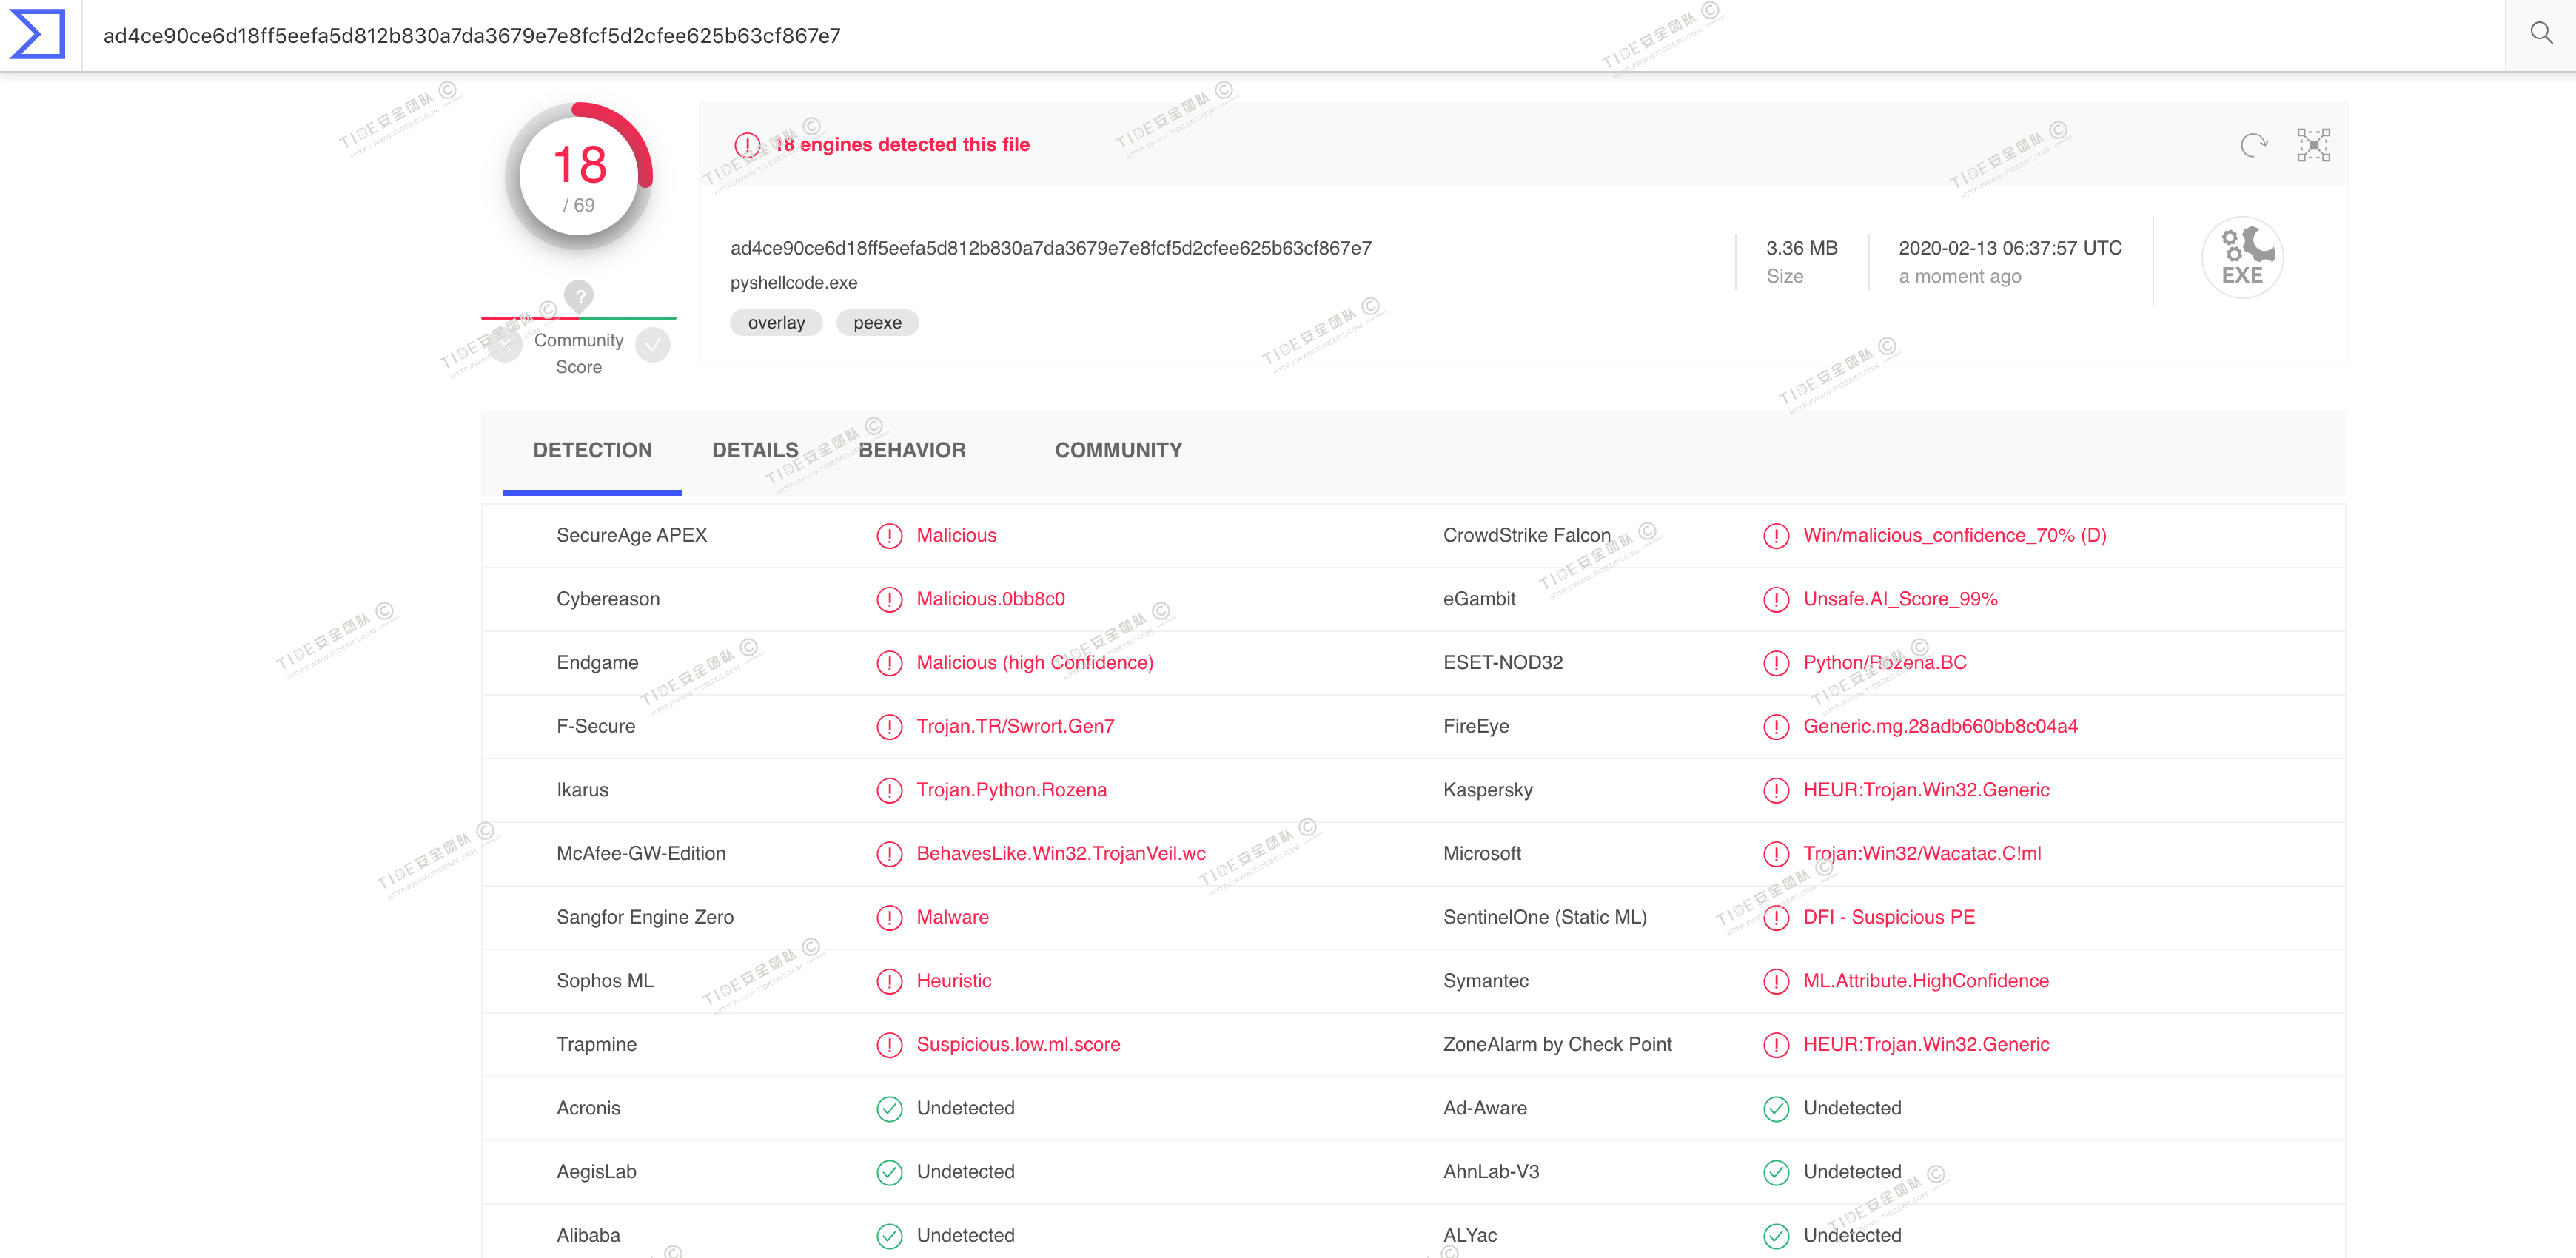
Task: Open the BEHAVIOR tab
Action: pyautogui.click(x=911, y=451)
